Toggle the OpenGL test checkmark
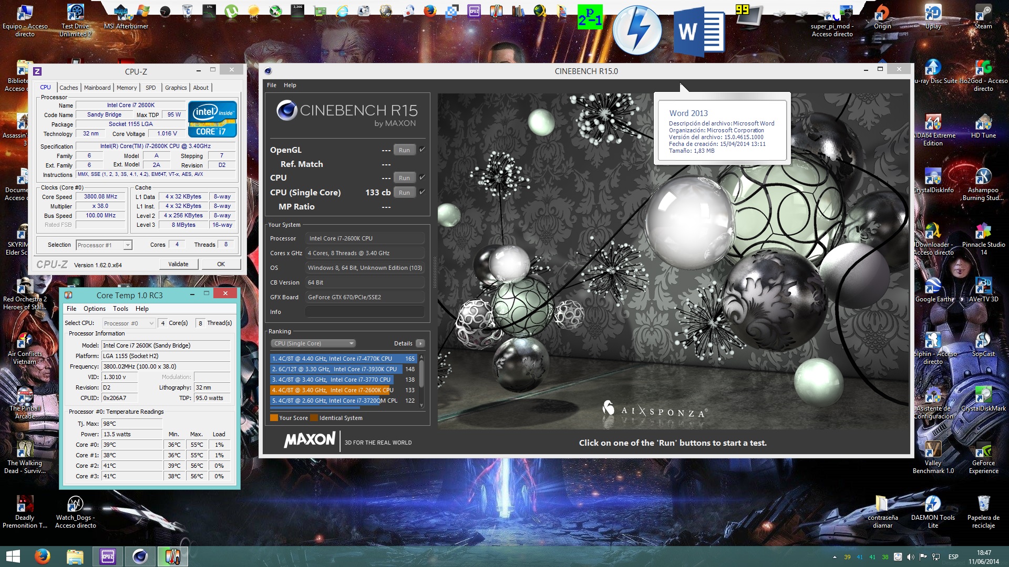 click(422, 150)
